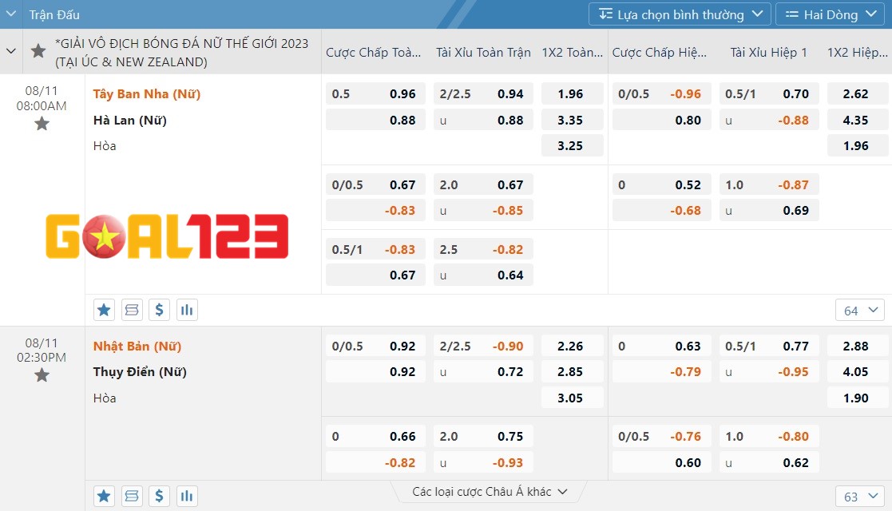The image size is (892, 511).
Task: Open the 'Lựa chọn bình thường' dropdown
Action: 680,14
